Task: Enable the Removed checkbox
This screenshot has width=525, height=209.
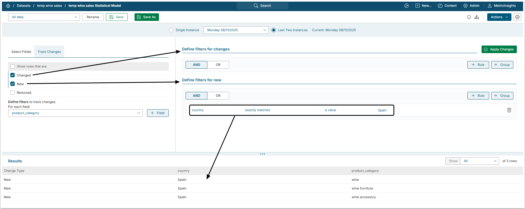Action: point(12,92)
